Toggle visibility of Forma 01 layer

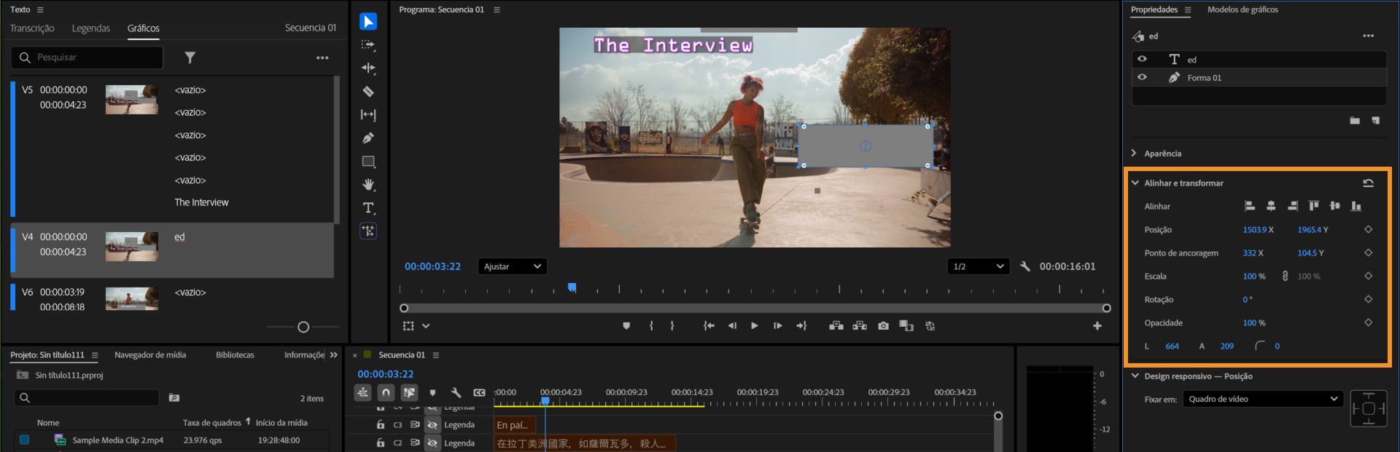click(1142, 77)
